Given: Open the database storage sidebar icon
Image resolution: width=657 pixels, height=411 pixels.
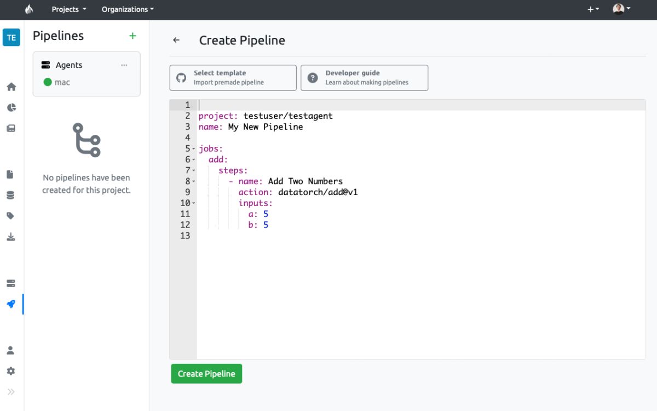Looking at the screenshot, I should pos(10,195).
